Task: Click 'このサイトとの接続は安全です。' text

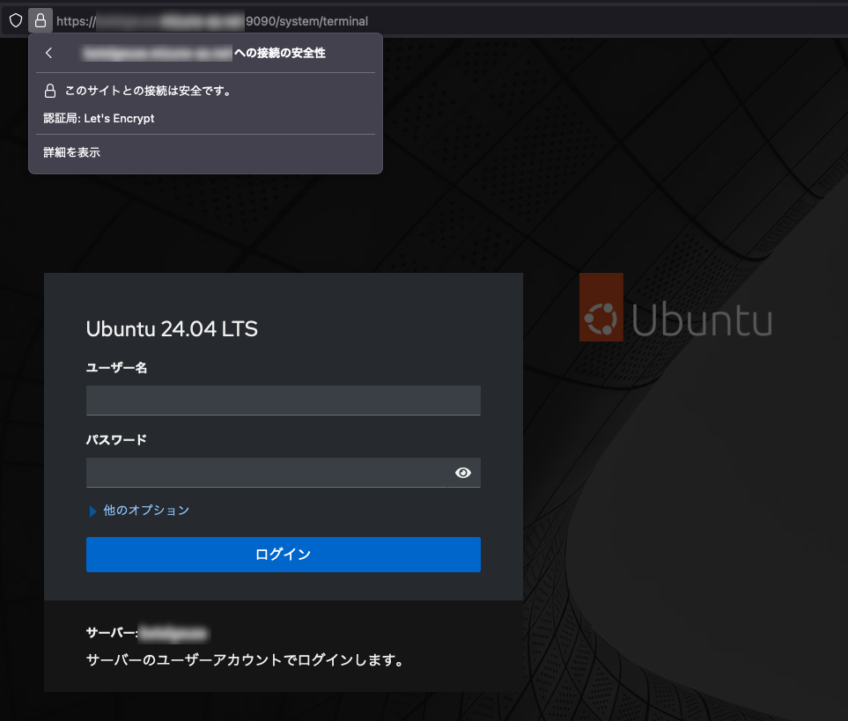Action: pos(149,91)
